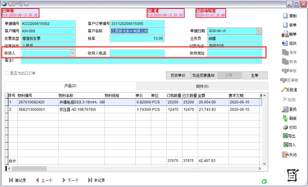Screen dimensions: 308x187
Task: Click the 复制 (Copy) icon
Action: (x=291, y=16)
